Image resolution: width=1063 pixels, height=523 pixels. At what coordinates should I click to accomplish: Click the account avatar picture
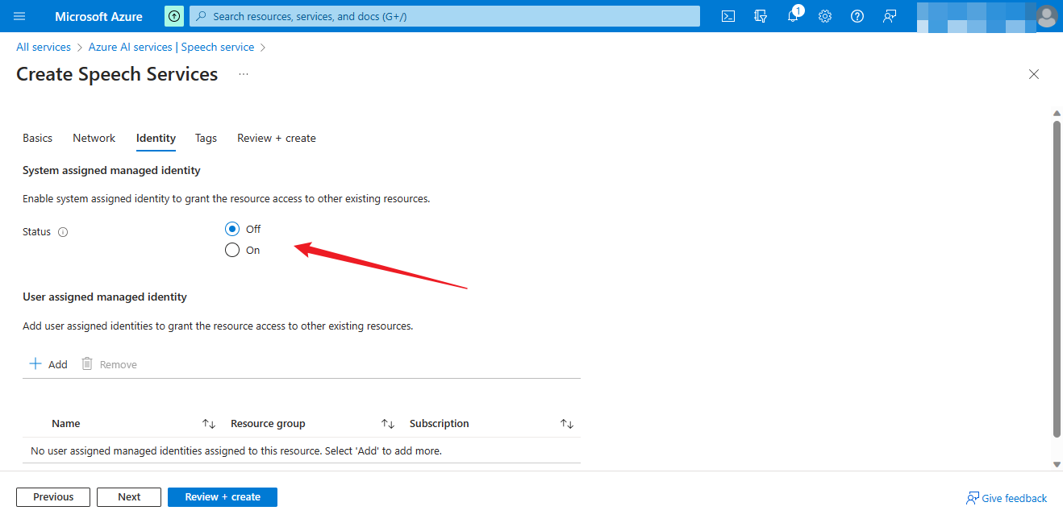coord(1046,16)
